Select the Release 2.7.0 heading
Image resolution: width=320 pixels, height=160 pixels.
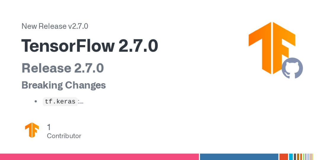(x=63, y=68)
